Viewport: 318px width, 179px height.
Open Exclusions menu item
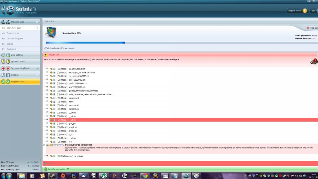coord(20,49)
